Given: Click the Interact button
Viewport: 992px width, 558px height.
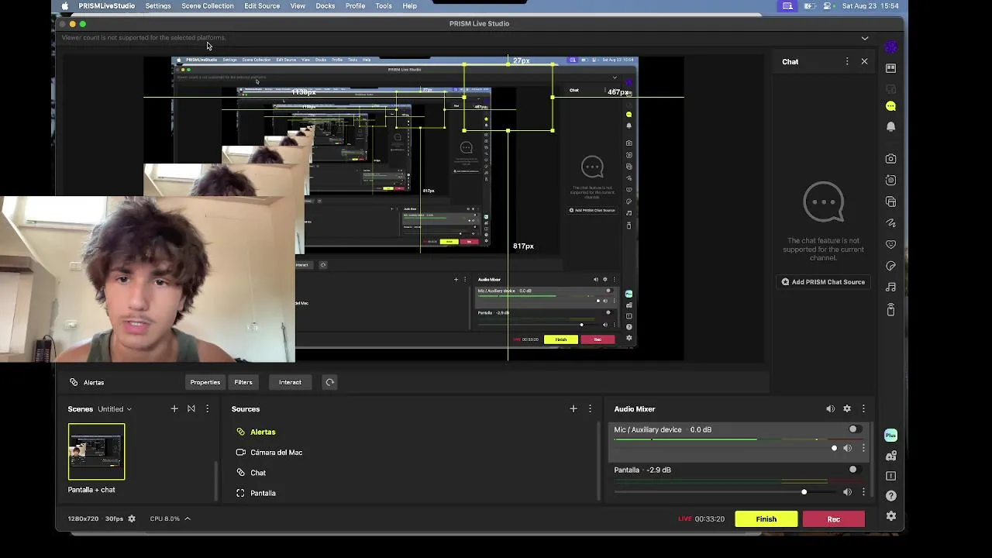Looking at the screenshot, I should (290, 382).
